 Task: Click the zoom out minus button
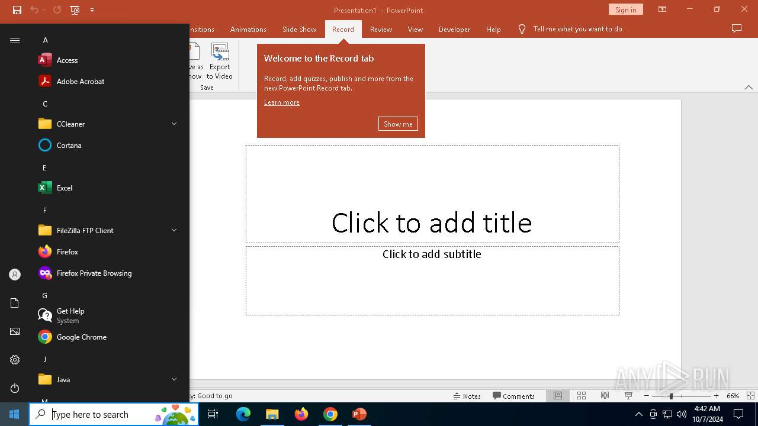(x=647, y=396)
